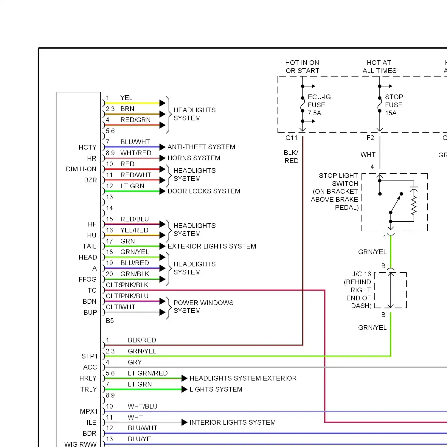Click the "BDR" terminal name
This screenshot has width=447, height=447.
point(89,434)
